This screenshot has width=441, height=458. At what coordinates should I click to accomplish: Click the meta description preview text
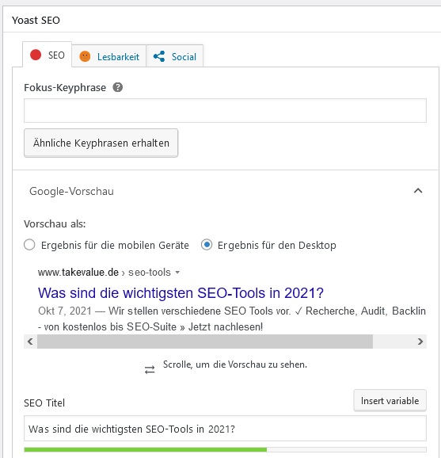tap(232, 319)
